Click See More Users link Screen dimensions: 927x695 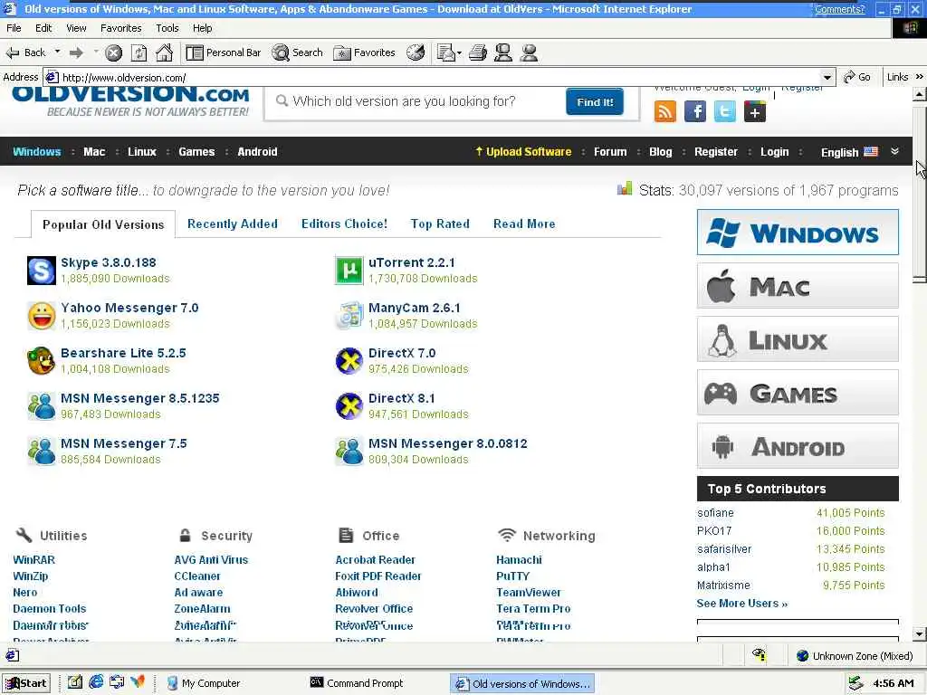[742, 604]
